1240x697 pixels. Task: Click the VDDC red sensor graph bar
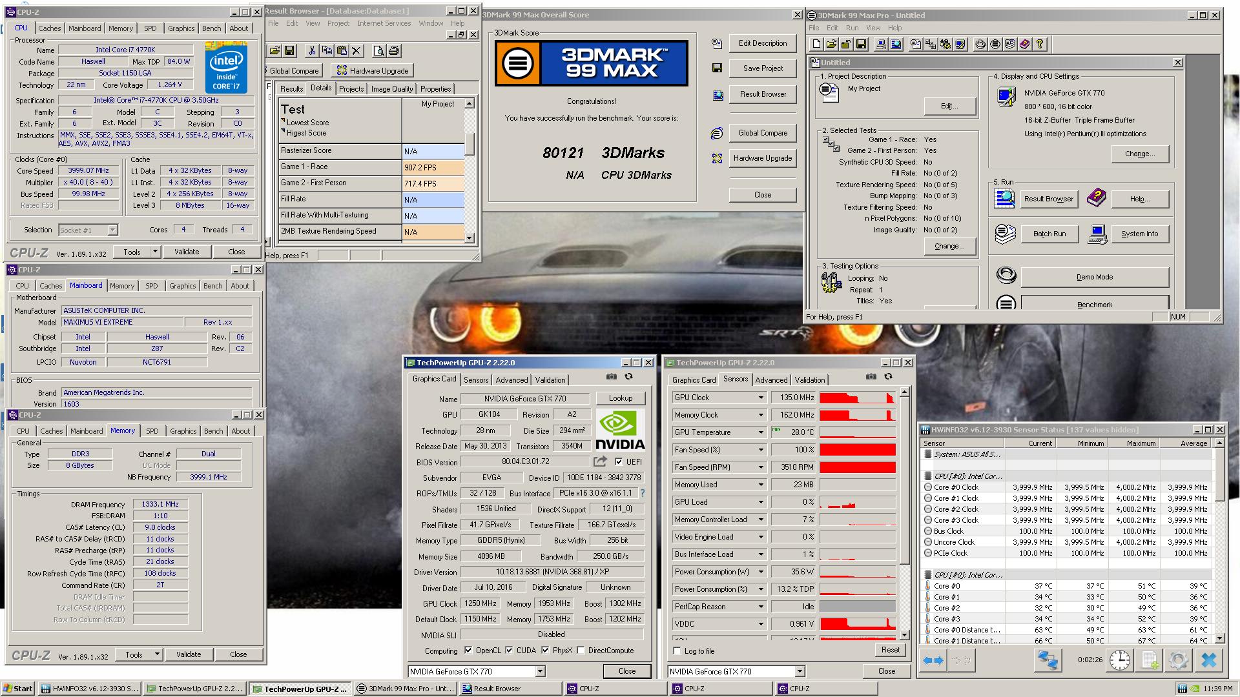[858, 624]
